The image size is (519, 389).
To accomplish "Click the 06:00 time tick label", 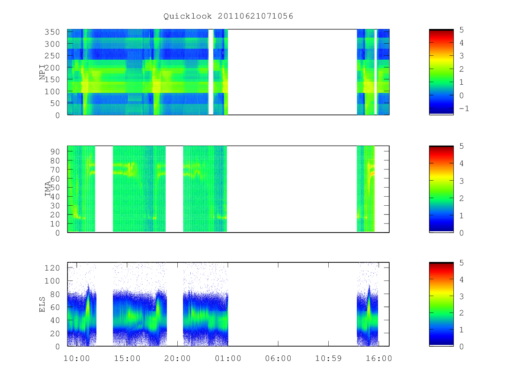I will (278, 358).
